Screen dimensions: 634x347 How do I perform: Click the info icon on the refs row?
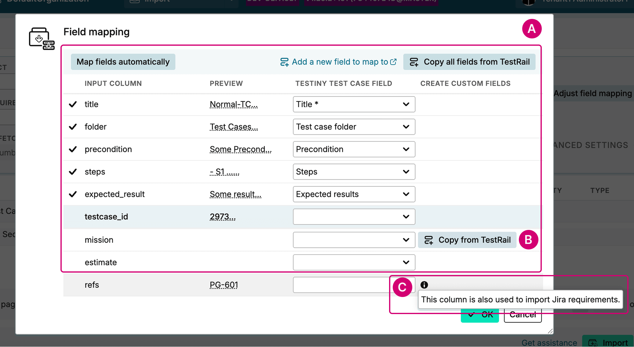click(424, 285)
